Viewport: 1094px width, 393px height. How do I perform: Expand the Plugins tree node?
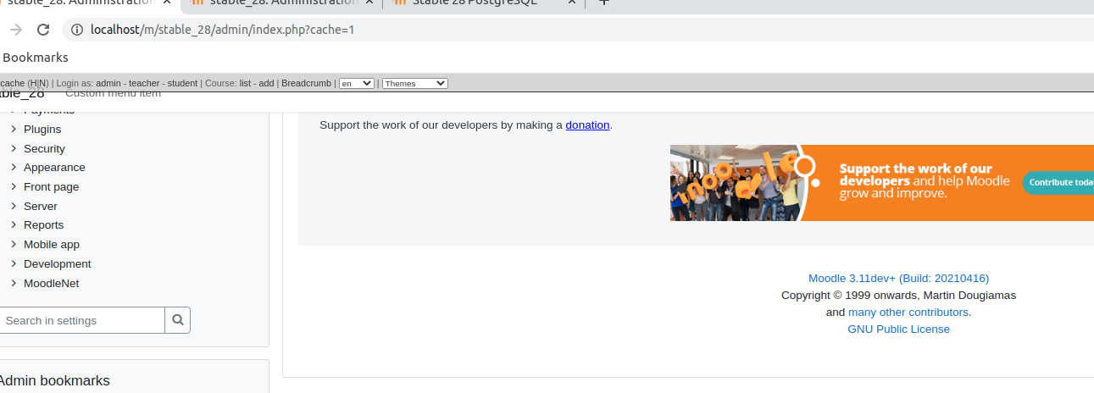pos(14,130)
